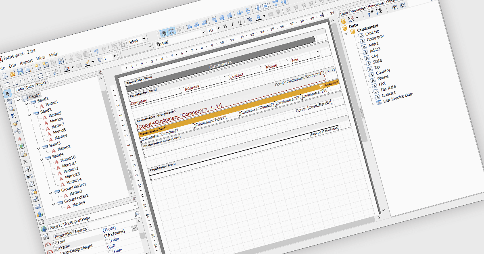Collapse the Band2 tree node
Image resolution: width=484 pixels, height=254 pixels.
pos(29,115)
